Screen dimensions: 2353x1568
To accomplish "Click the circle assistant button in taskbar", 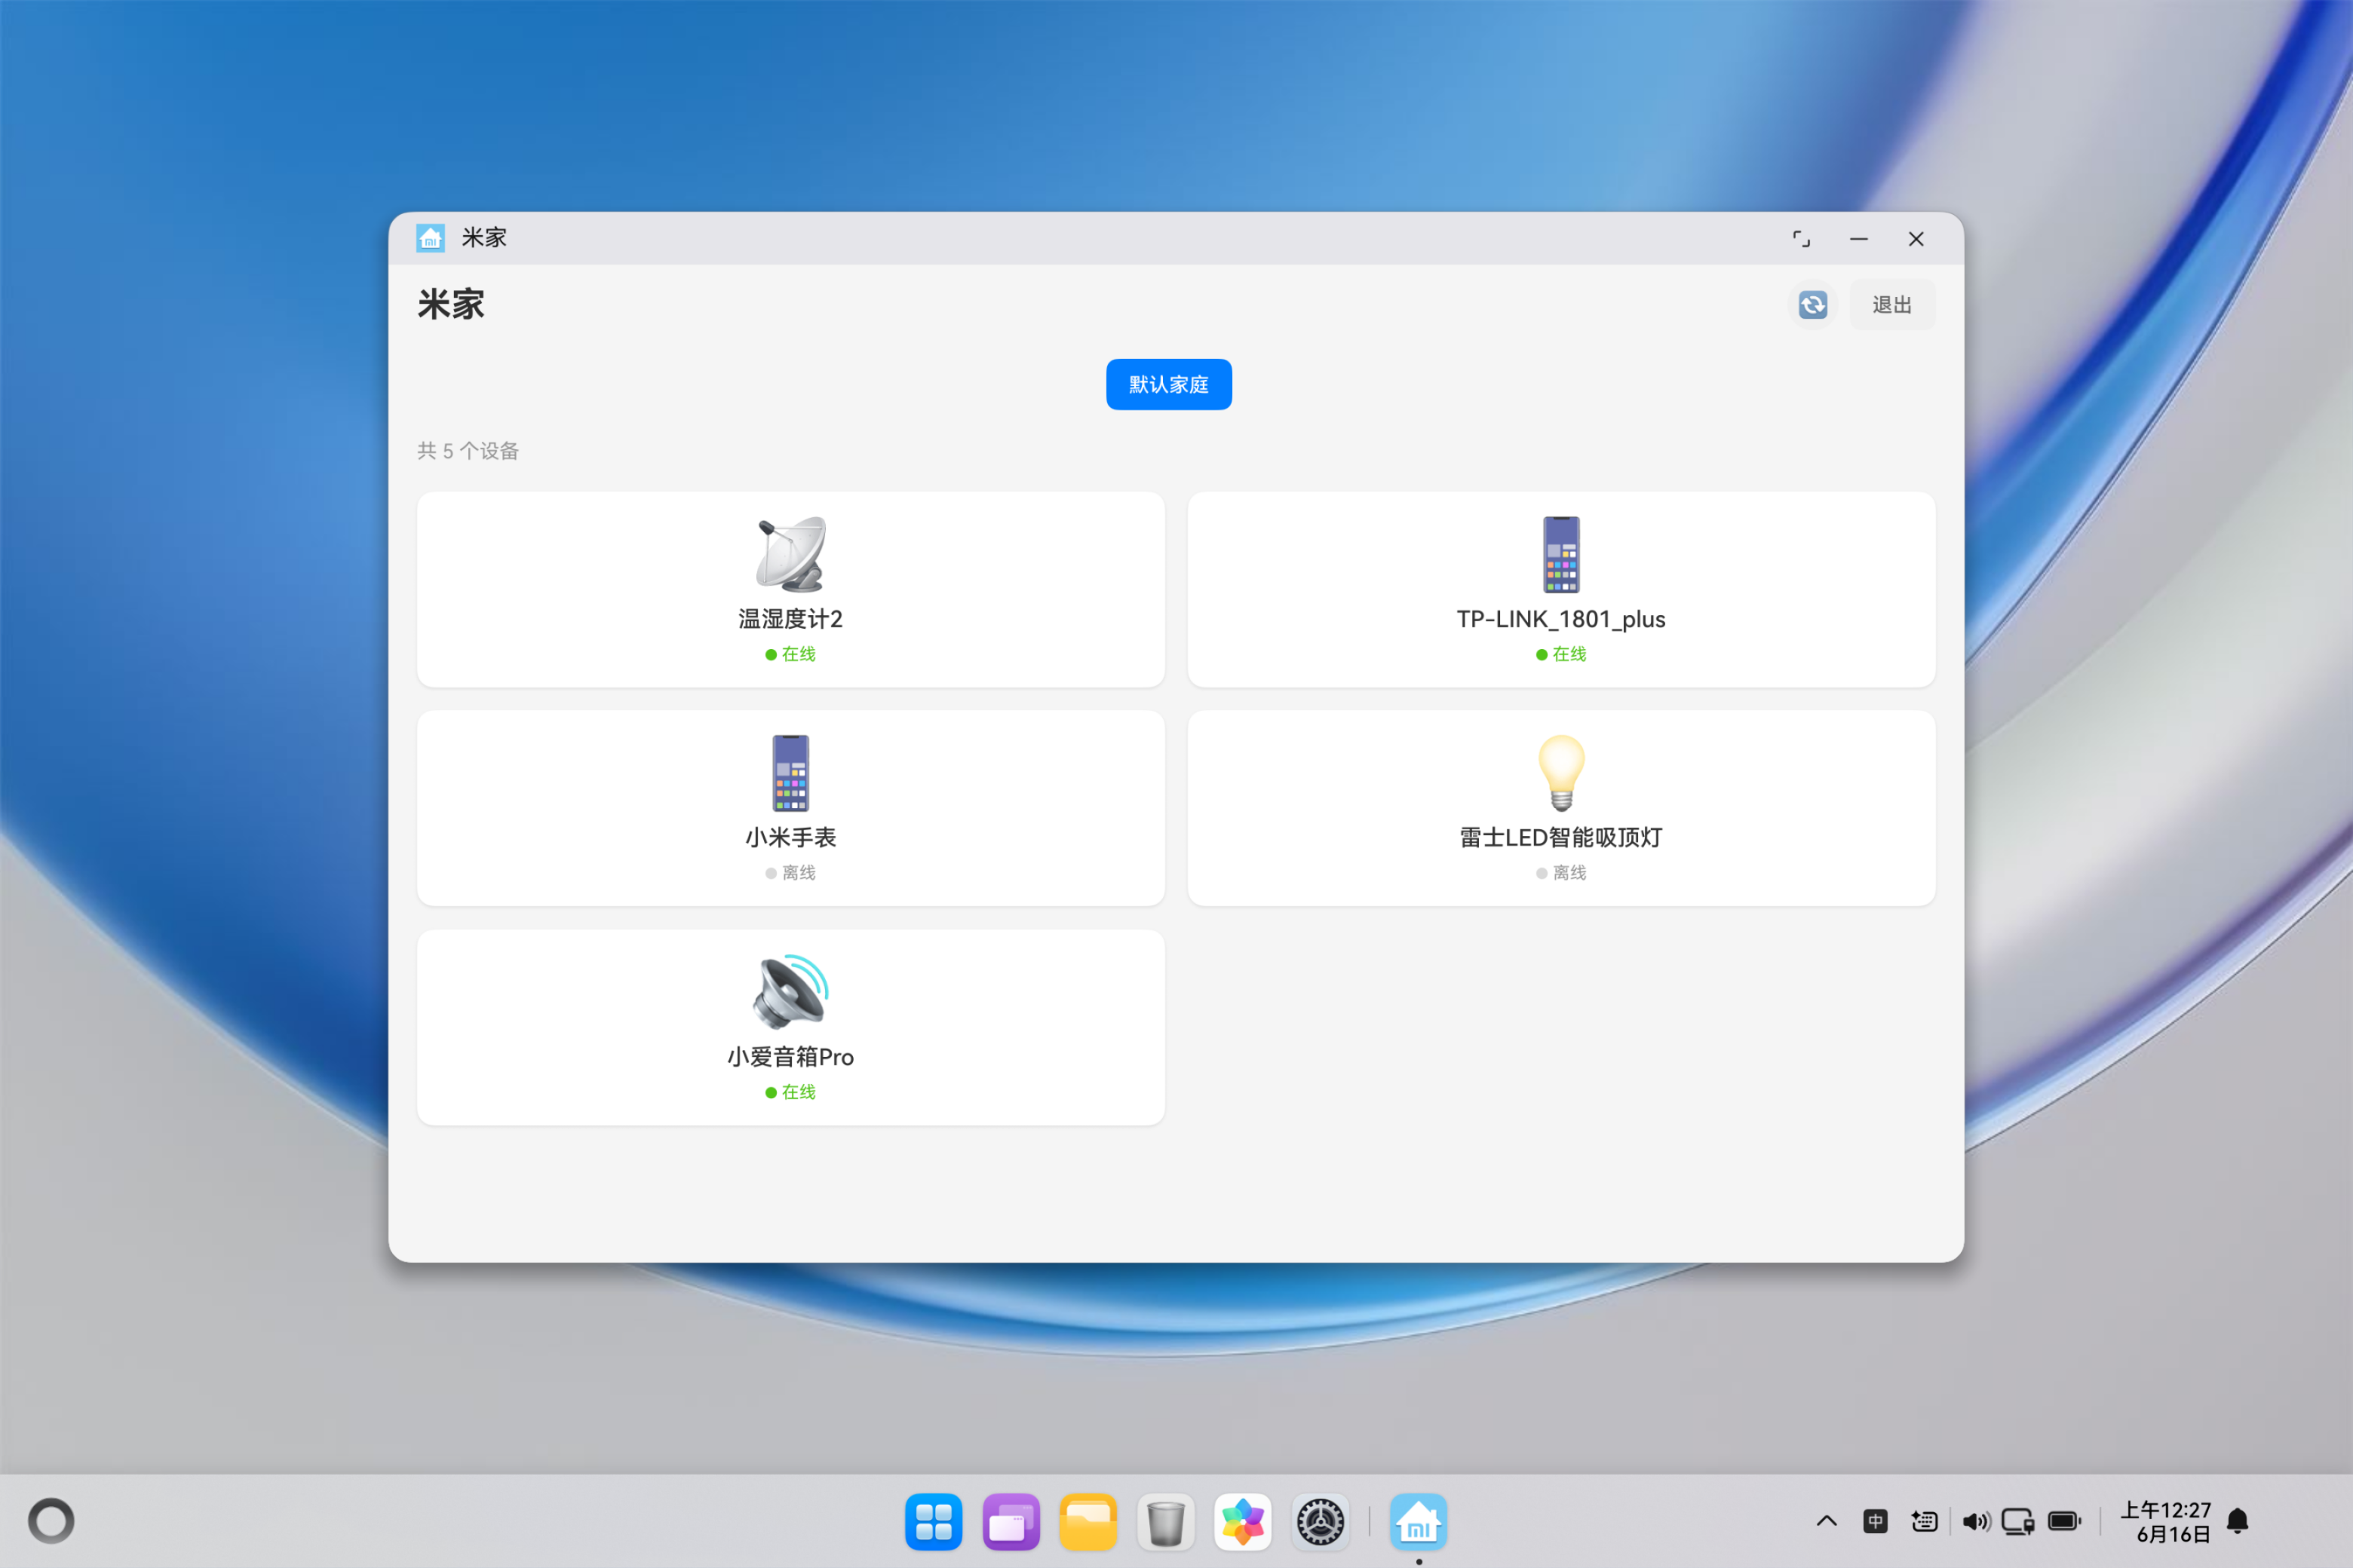I will coord(51,1521).
